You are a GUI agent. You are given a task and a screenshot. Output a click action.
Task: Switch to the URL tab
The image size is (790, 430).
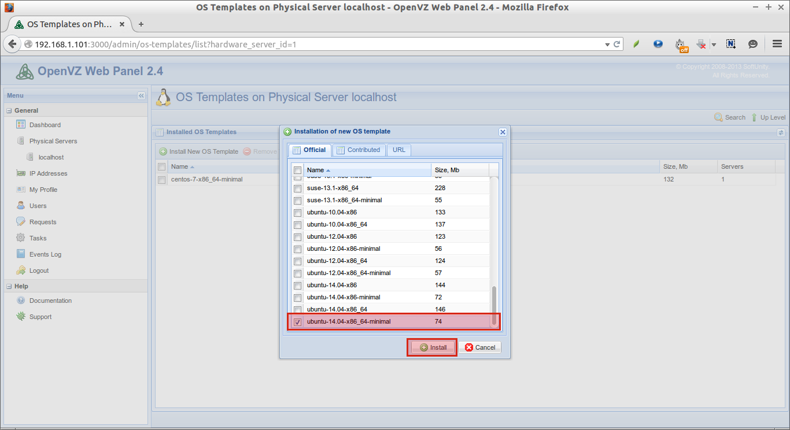(399, 150)
